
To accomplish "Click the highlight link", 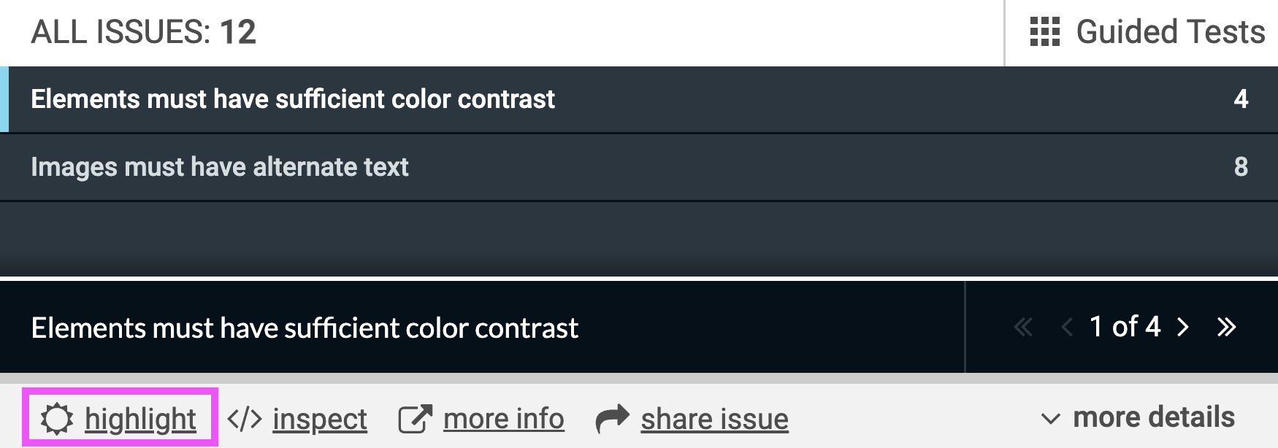I will coord(140,420).
